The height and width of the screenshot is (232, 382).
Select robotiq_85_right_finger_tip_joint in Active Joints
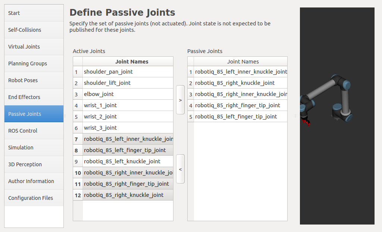point(128,184)
